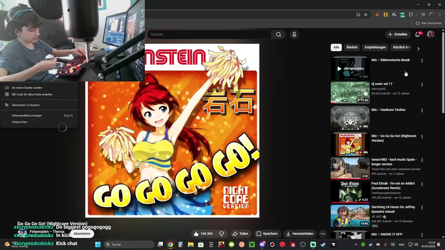Click the Herunterladen button
This screenshot has width=445, height=250.
(300, 234)
